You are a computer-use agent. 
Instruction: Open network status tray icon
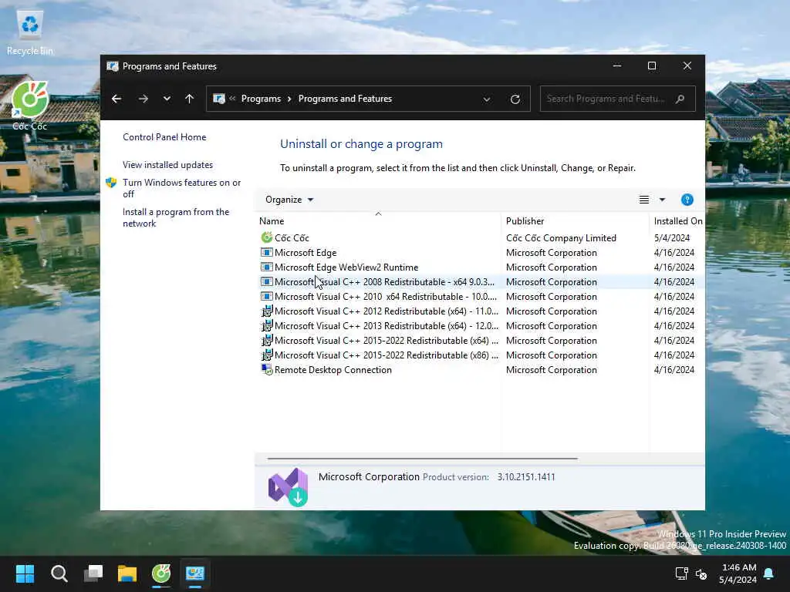tap(681, 573)
